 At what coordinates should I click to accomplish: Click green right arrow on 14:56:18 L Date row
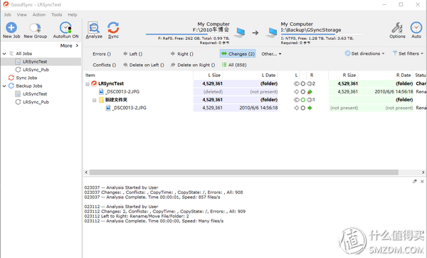pos(310,108)
